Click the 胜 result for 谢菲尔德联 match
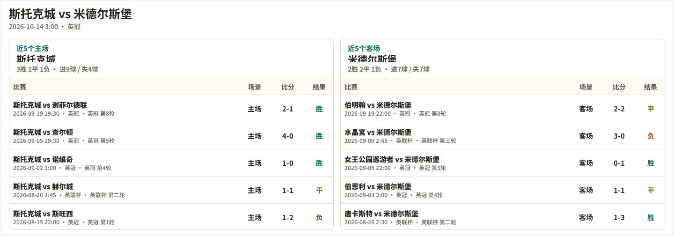 319,109
